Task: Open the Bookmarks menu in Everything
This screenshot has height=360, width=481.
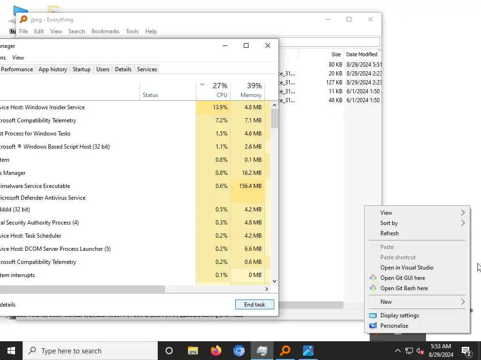Action: [105, 31]
